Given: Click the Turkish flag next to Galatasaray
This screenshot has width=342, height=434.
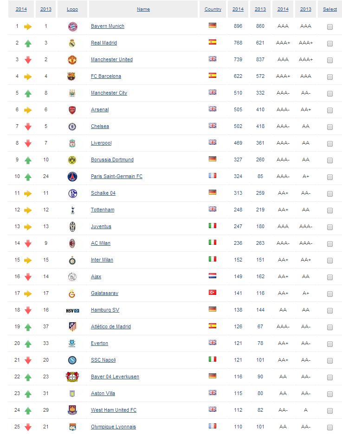Looking at the screenshot, I should coord(213,292).
